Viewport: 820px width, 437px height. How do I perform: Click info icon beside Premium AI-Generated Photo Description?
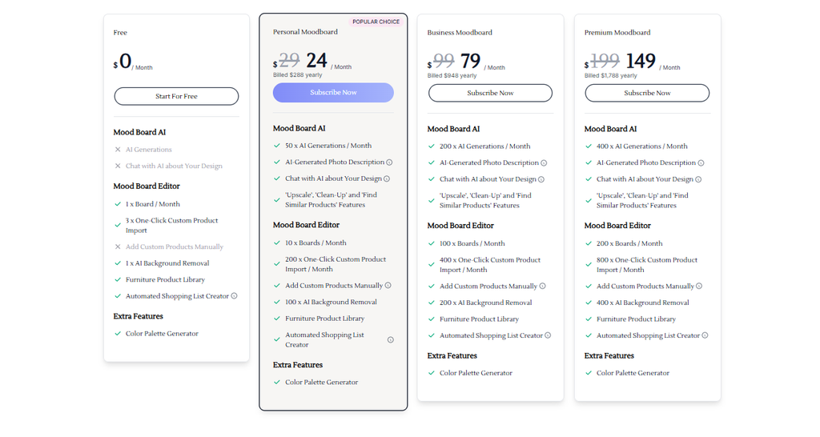click(x=701, y=163)
